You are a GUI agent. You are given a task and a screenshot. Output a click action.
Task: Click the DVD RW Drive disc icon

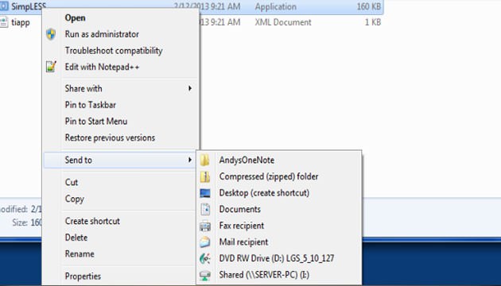(205, 258)
